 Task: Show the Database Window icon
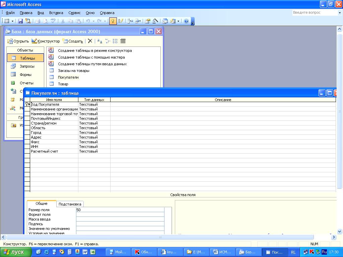click(x=165, y=21)
